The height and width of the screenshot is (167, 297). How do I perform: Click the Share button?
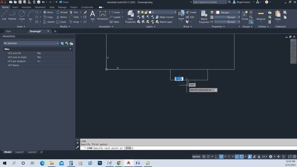click(x=64, y=2)
